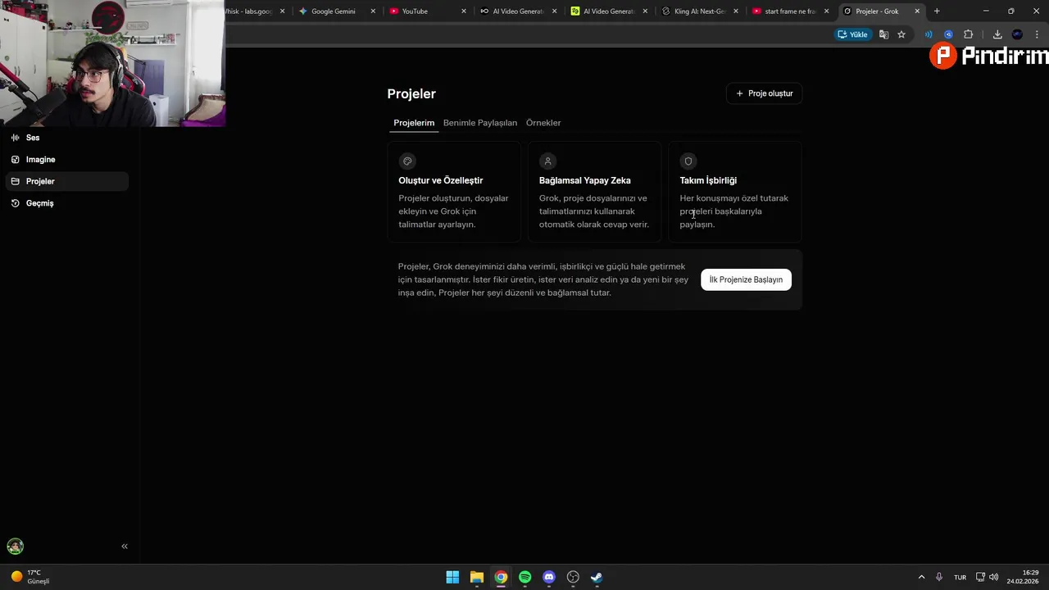Viewport: 1049px width, 590px height.
Task: Click the microphone tray icon
Action: point(939,577)
